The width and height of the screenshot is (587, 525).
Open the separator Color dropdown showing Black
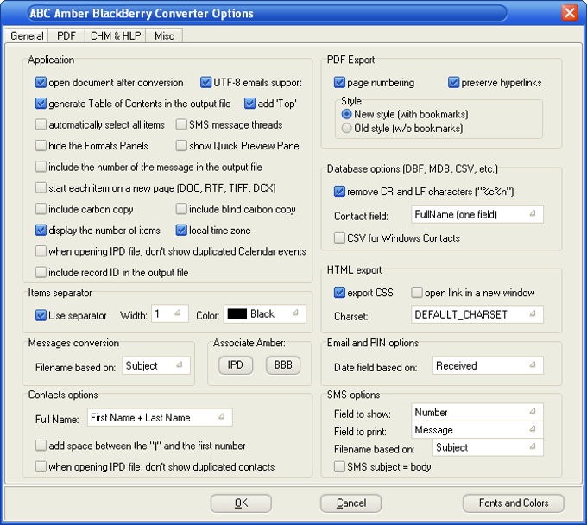(x=265, y=313)
